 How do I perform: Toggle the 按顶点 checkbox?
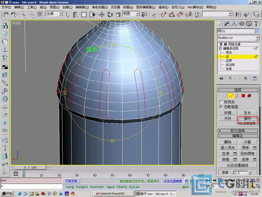tap(221, 102)
